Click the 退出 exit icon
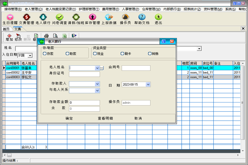This screenshot has width=248, height=165. point(158,19)
